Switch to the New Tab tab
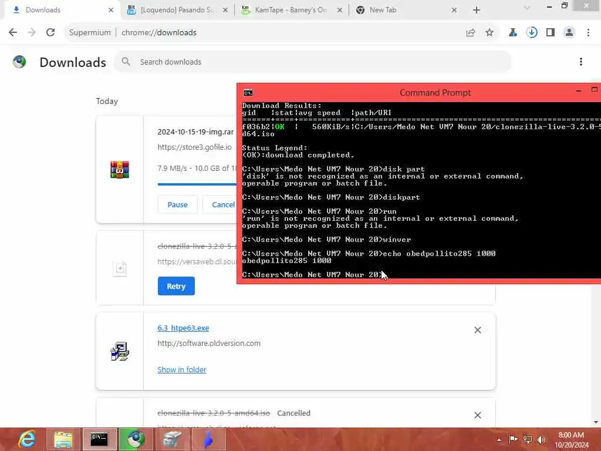This screenshot has height=451, width=601. pos(406,10)
